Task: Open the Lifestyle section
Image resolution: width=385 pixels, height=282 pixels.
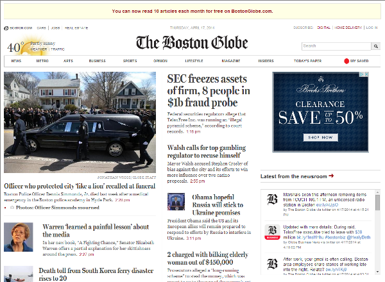Action: 194,61
